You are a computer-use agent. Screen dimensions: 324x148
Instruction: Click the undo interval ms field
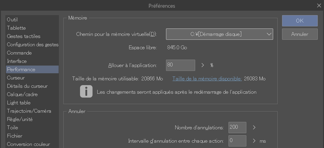(237, 141)
